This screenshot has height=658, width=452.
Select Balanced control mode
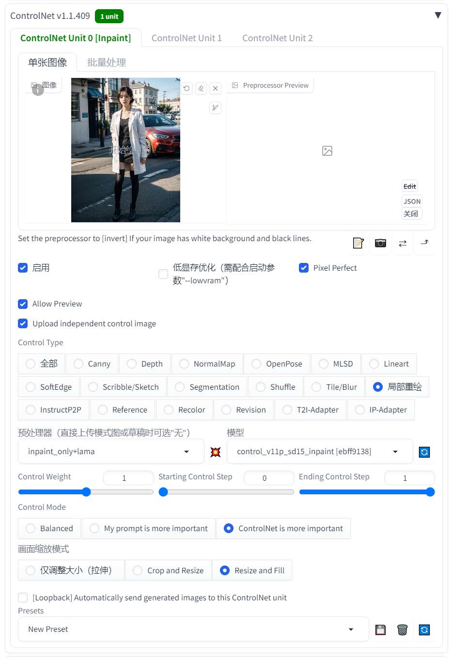pos(49,528)
